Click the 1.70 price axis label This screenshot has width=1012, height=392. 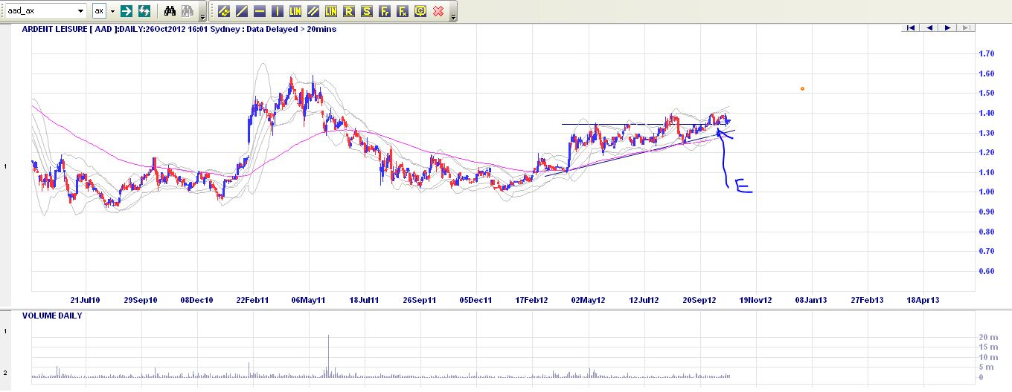point(987,53)
